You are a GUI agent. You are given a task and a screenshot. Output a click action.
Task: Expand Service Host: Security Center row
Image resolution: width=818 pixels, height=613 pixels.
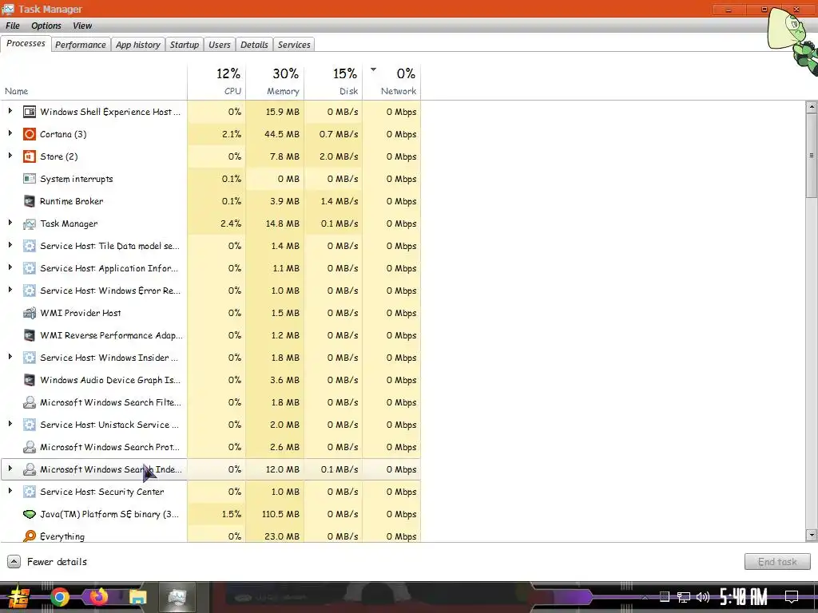click(10, 491)
